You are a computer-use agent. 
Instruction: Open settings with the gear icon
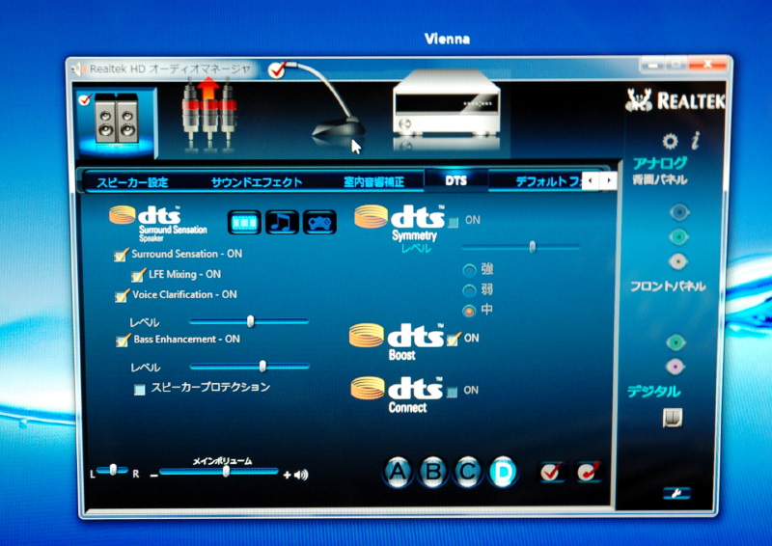pos(670,141)
